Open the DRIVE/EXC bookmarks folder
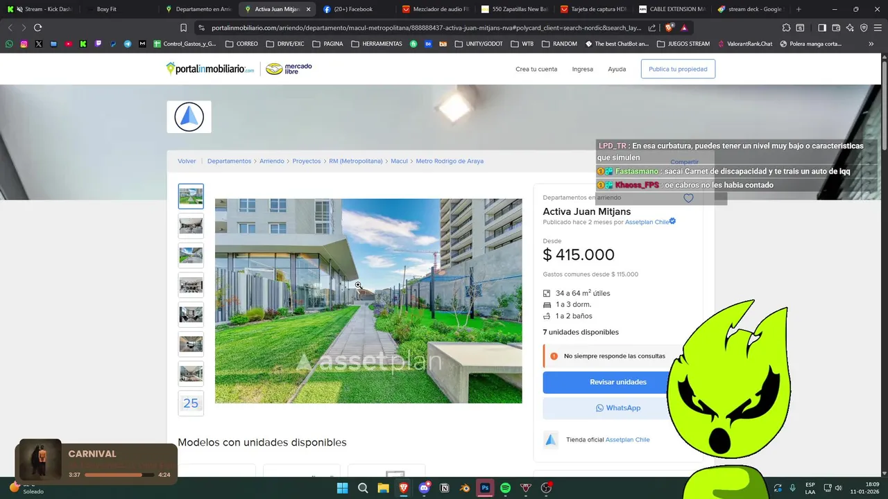This screenshot has height=499, width=888. pyautogui.click(x=284, y=44)
